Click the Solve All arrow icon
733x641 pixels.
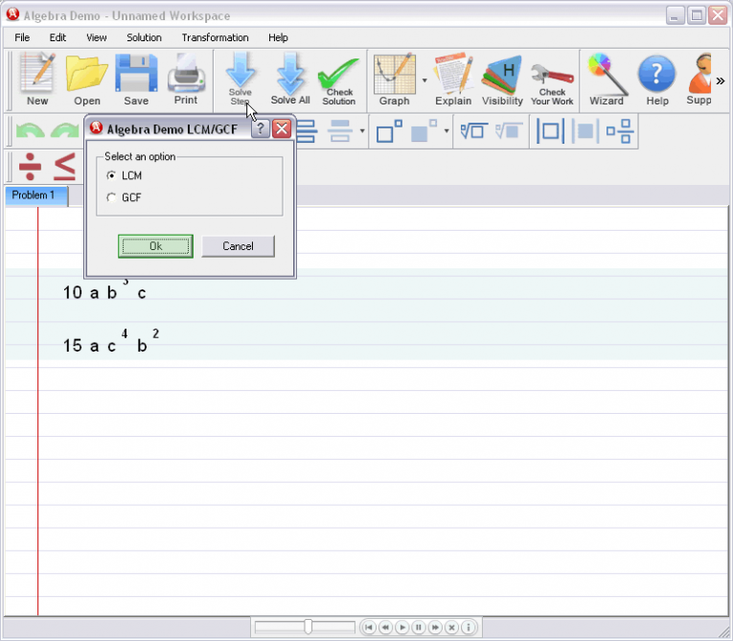pos(290,80)
